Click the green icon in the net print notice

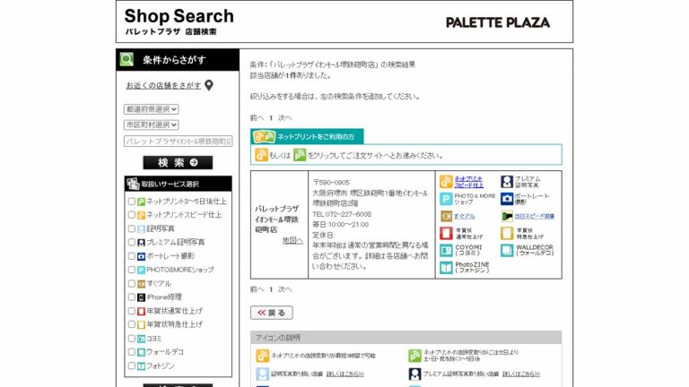coord(300,155)
